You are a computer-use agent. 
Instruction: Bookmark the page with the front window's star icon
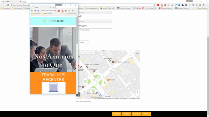55,11
